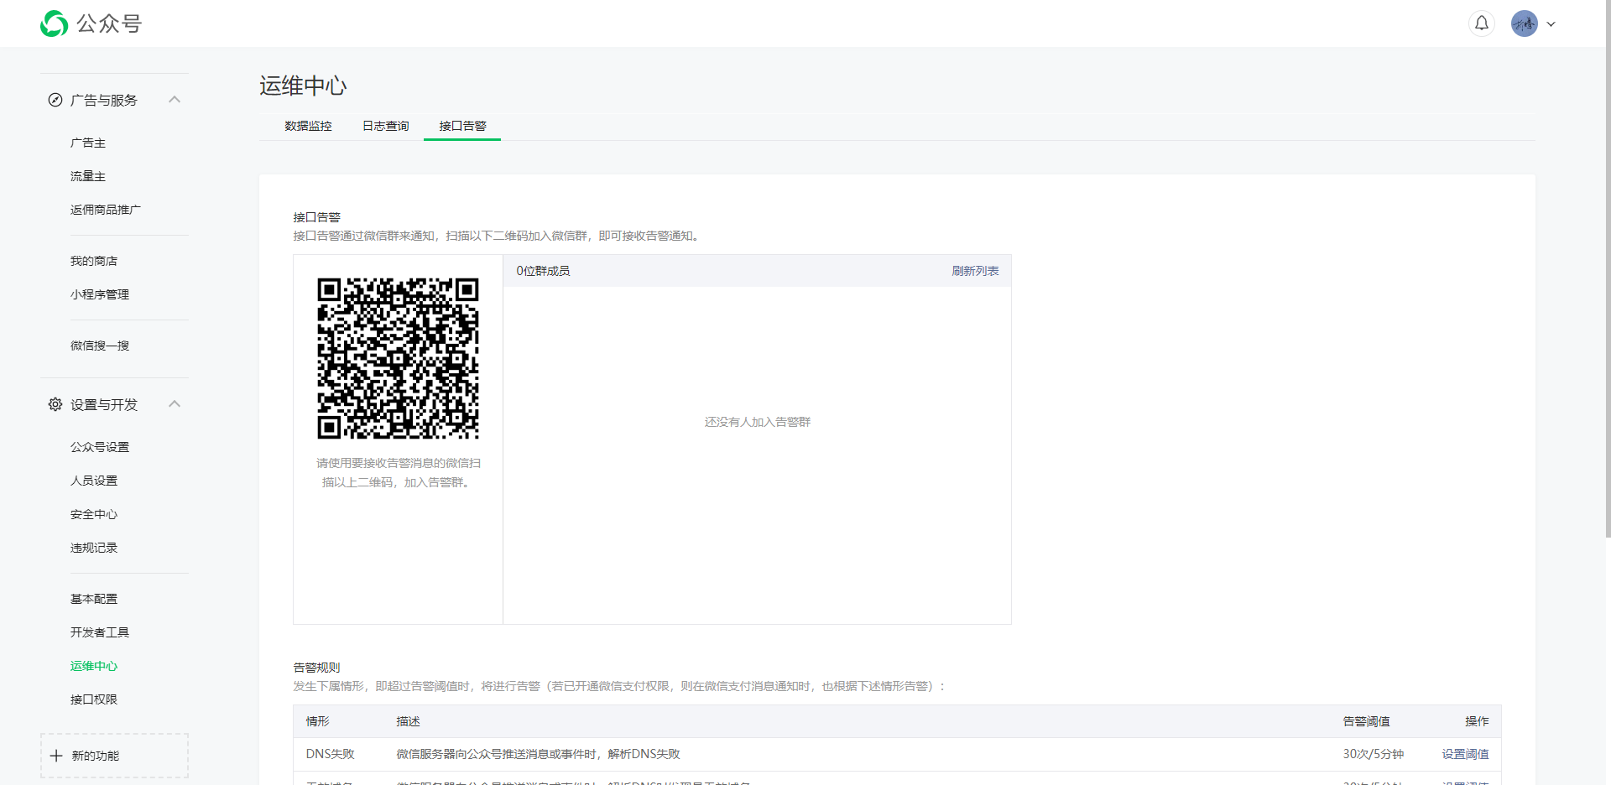Go to 小程序管理
The height and width of the screenshot is (785, 1611).
coord(100,294)
